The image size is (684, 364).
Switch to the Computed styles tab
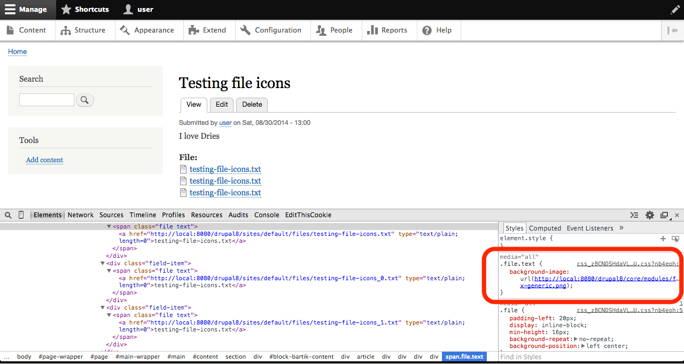[545, 228]
